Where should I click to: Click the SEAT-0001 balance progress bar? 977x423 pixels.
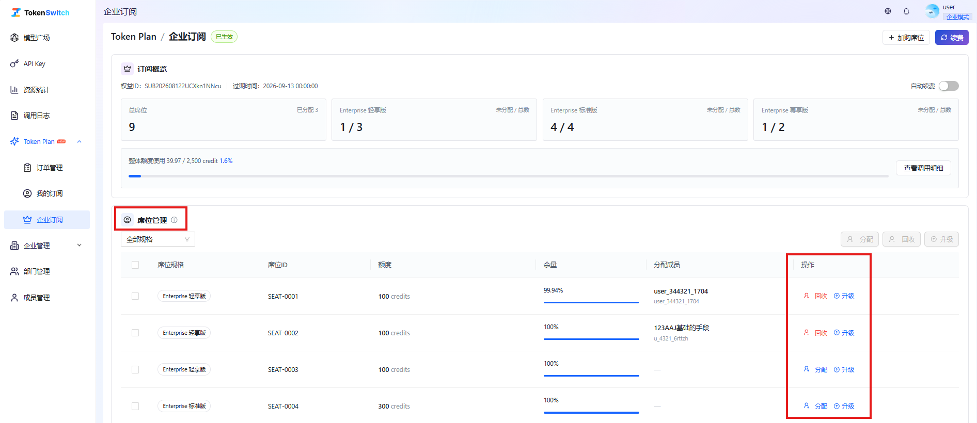(x=591, y=303)
